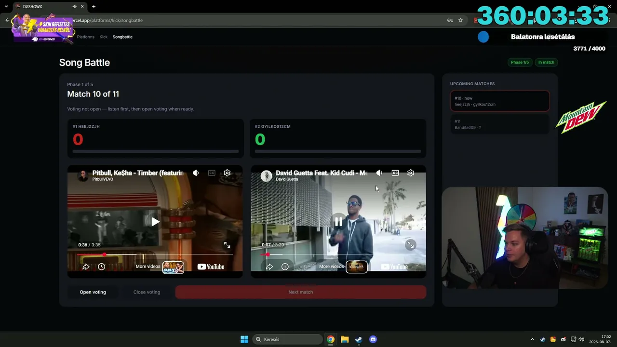Click the Close voting button
Screen dimensions: 617x347
(147, 292)
